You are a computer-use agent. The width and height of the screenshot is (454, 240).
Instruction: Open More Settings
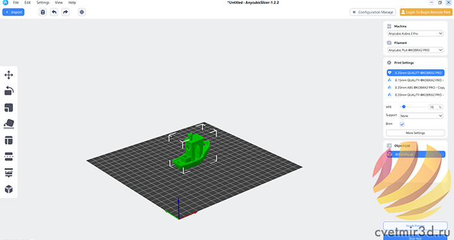coord(415,133)
